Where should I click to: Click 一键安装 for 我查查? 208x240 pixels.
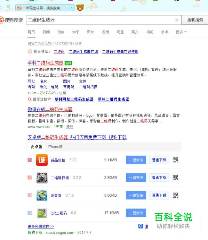tap(136, 195)
